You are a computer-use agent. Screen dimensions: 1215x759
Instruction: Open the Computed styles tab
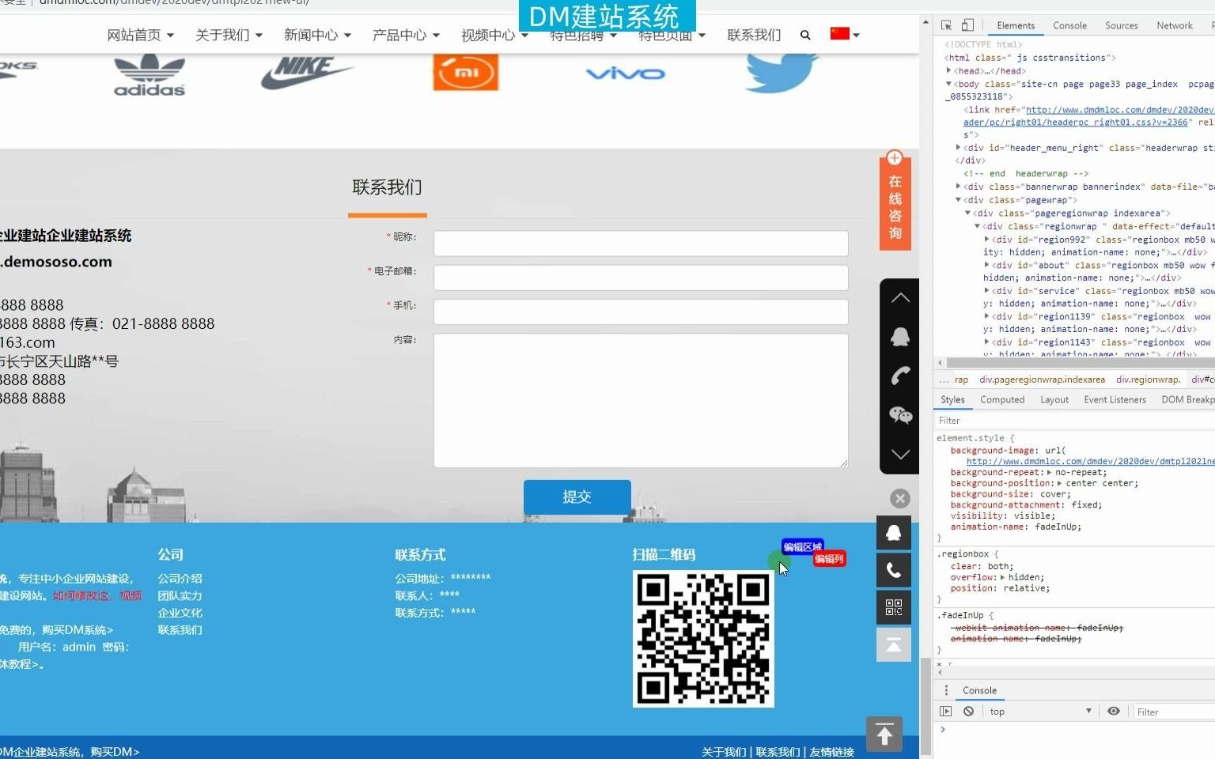click(1002, 399)
